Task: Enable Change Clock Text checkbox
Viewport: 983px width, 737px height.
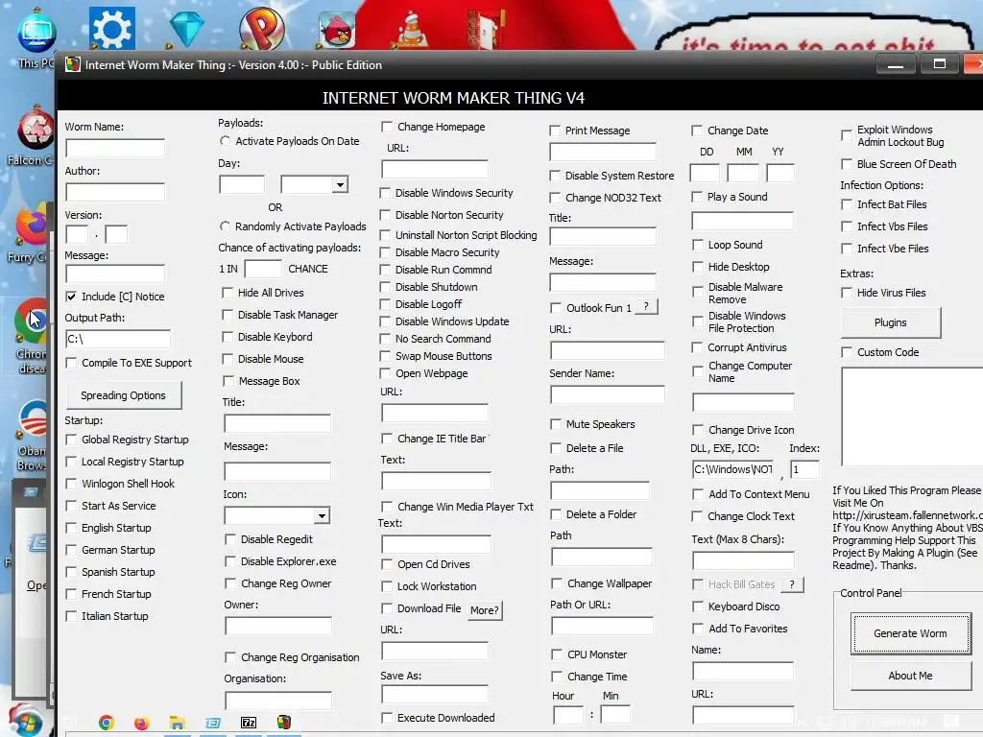Action: pyautogui.click(x=697, y=516)
